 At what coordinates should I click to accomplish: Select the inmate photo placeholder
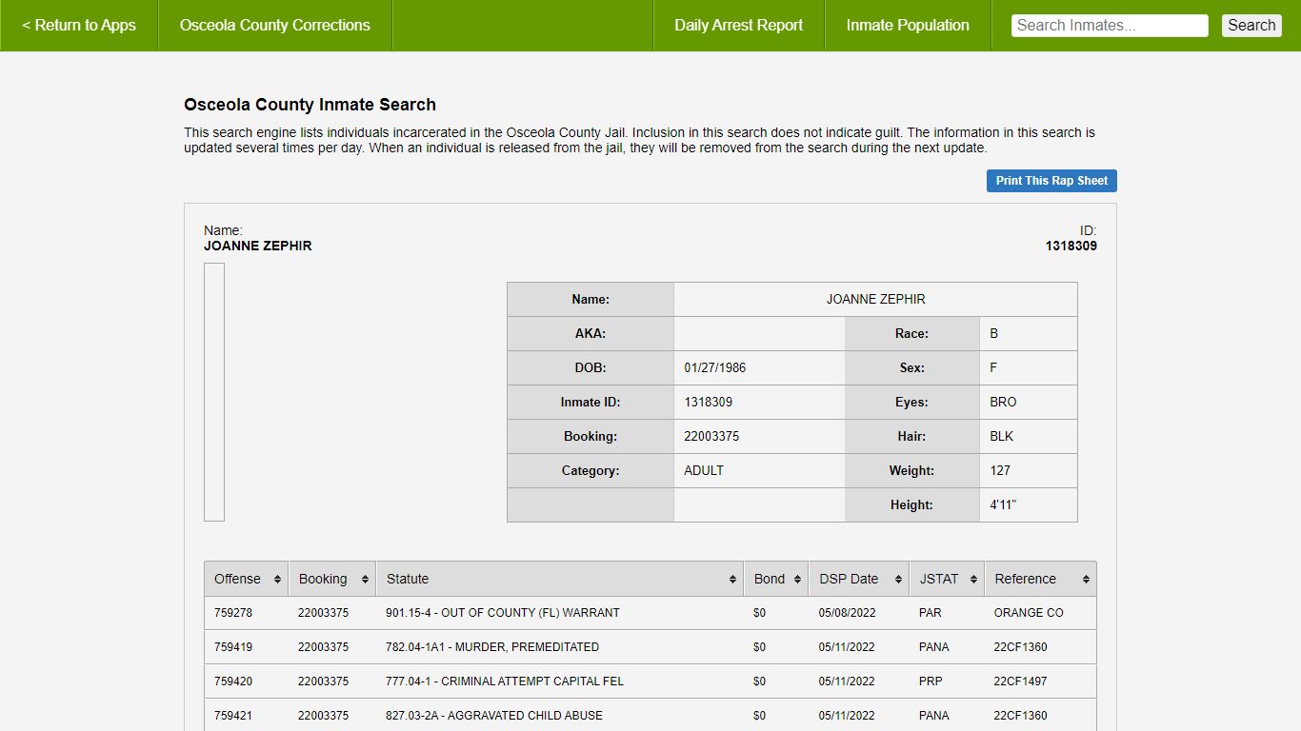pyautogui.click(x=214, y=392)
